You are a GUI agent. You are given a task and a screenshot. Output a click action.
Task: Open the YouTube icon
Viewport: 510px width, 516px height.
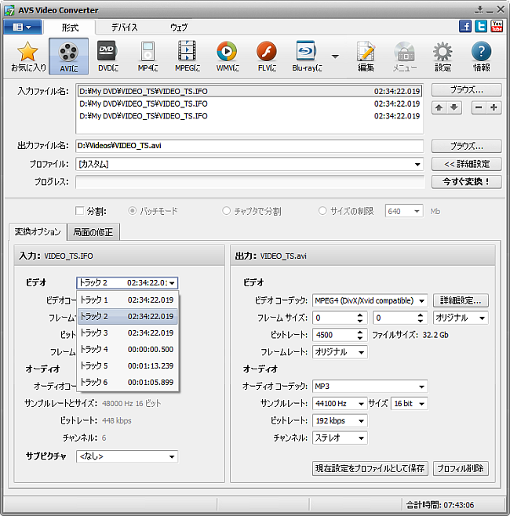[x=497, y=27]
